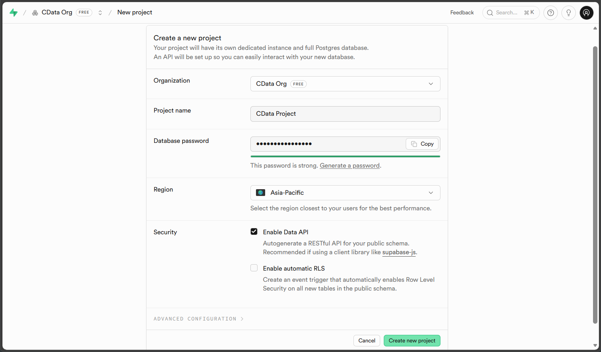Click the organization icon beside CData Org
Image resolution: width=601 pixels, height=352 pixels.
point(35,12)
